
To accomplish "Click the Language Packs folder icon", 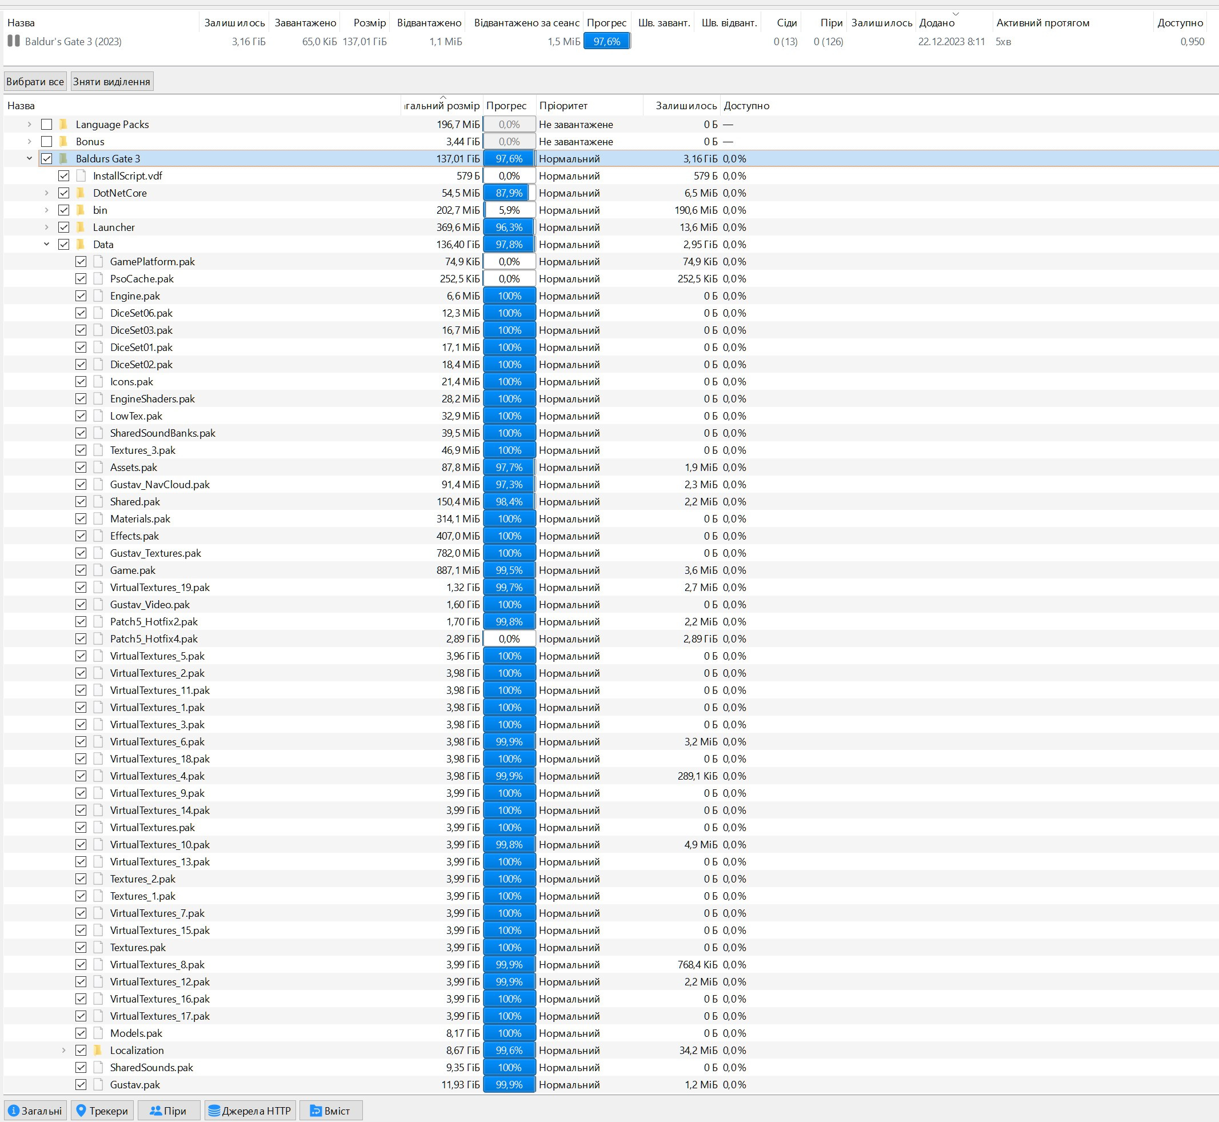I will (x=63, y=125).
